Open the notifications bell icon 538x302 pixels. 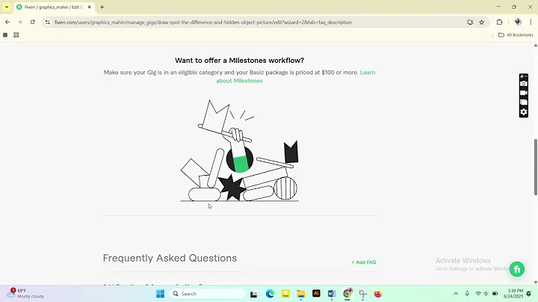(529, 294)
